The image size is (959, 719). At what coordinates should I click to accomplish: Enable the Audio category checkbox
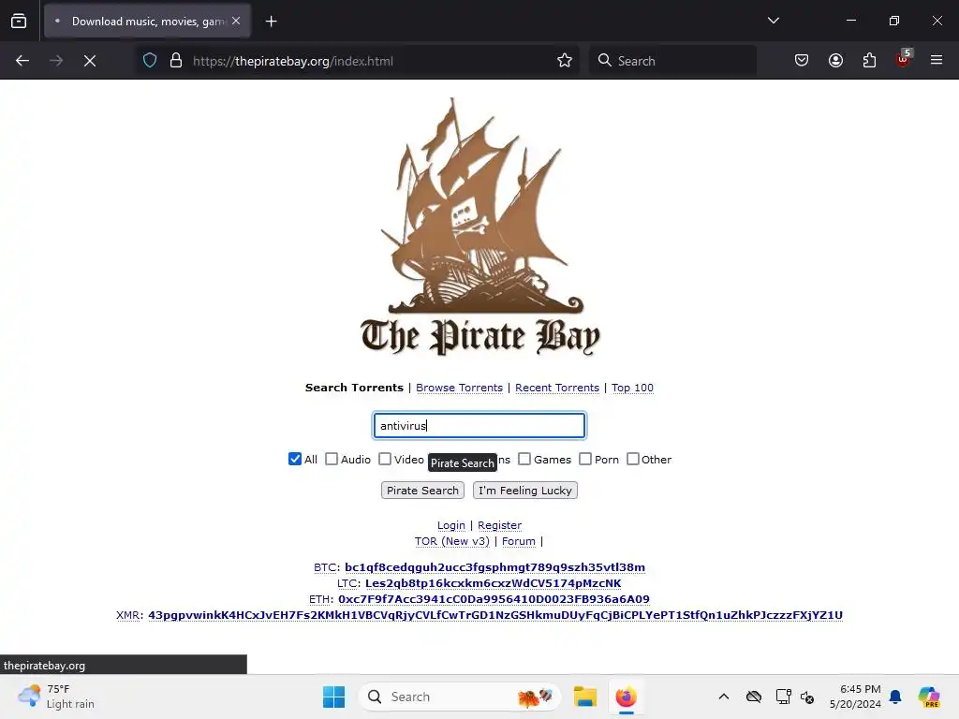tap(332, 459)
